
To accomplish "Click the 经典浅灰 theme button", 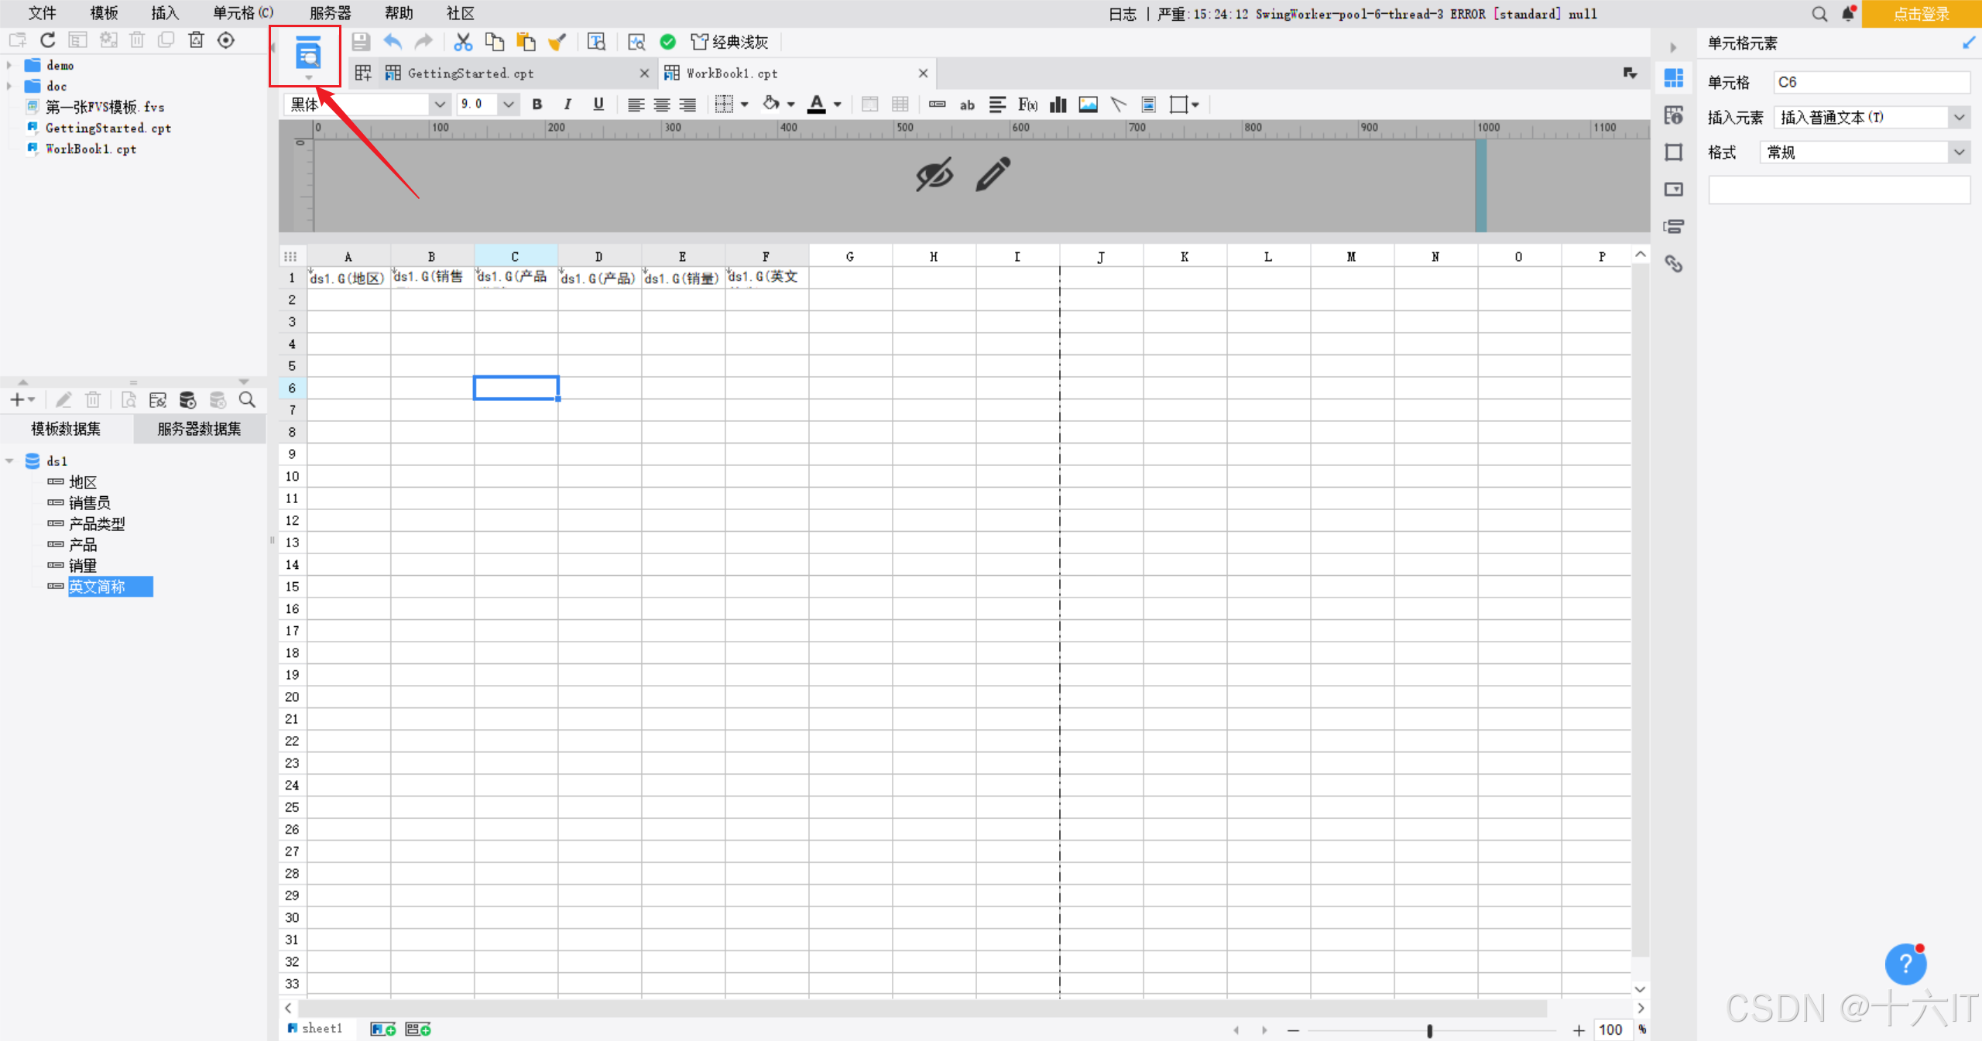I will click(730, 42).
